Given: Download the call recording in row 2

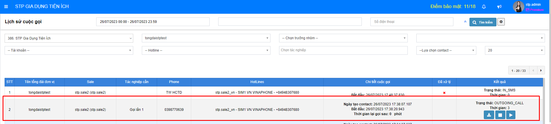Looking at the screenshot, I should coord(489,115).
